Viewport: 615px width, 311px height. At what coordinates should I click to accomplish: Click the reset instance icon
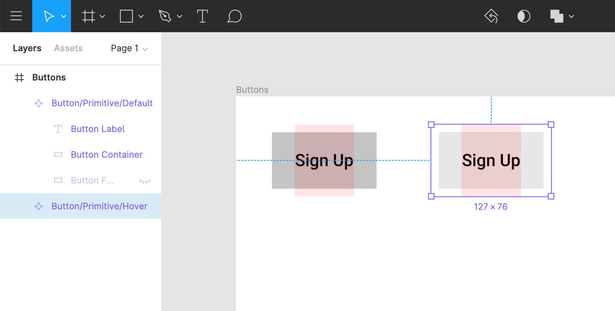(491, 16)
